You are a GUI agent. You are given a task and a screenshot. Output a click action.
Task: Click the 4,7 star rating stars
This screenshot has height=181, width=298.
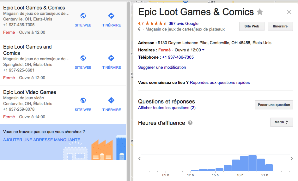[x=156, y=24]
